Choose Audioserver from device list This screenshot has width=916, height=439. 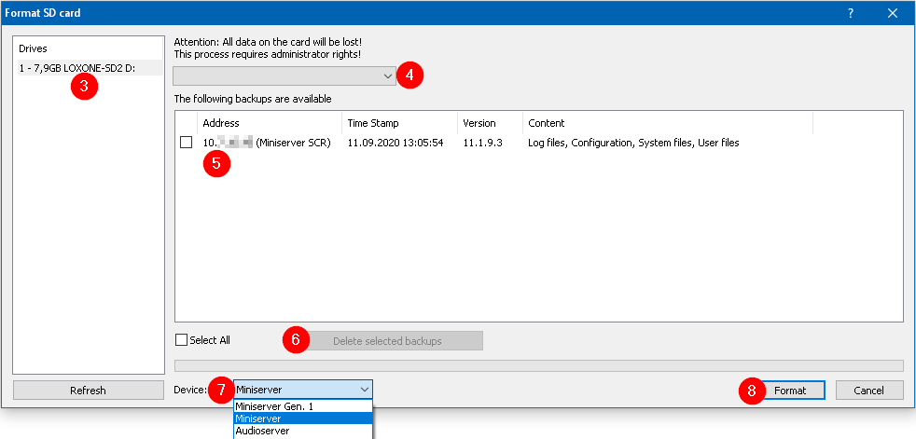[262, 431]
